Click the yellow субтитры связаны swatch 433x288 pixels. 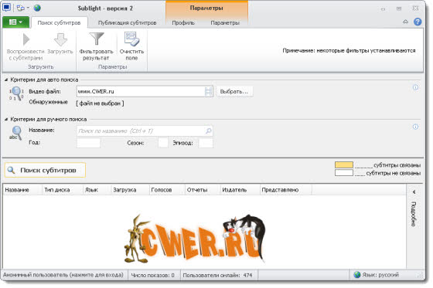click(x=344, y=165)
